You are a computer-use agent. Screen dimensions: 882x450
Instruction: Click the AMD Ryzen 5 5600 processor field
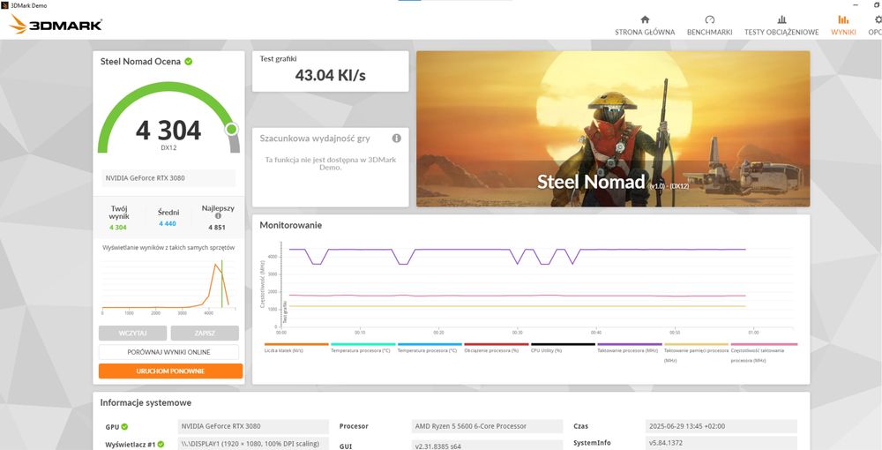tap(487, 426)
